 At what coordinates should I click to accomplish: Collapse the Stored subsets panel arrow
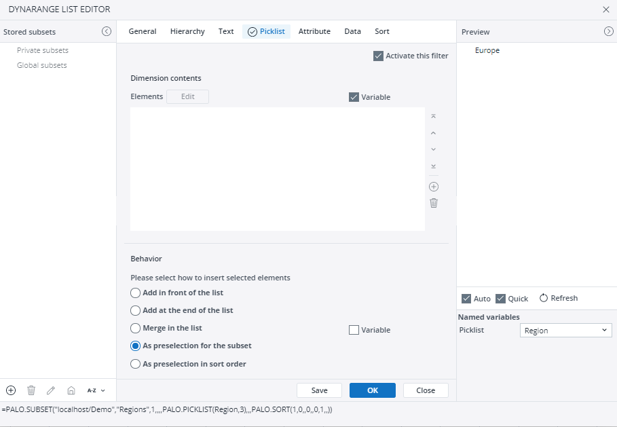pyautogui.click(x=107, y=31)
